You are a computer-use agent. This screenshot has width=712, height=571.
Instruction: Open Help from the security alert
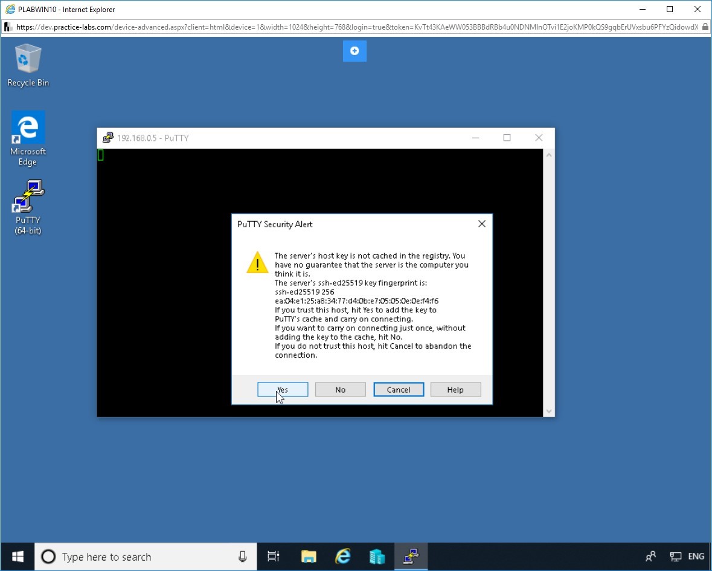point(455,389)
